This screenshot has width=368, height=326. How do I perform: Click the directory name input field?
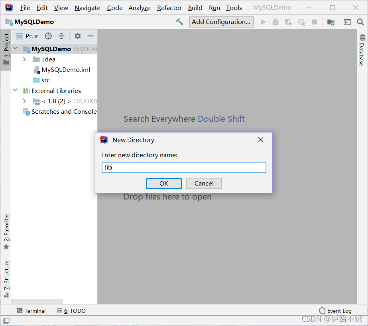(x=184, y=168)
